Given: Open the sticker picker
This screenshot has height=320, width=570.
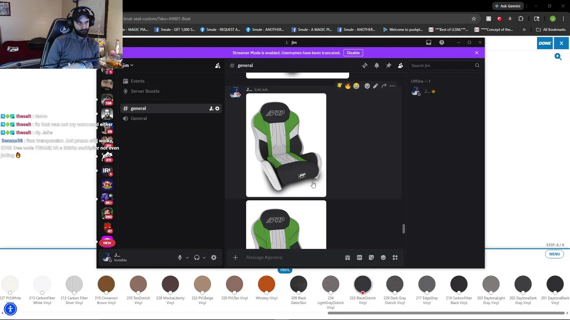Looking at the screenshot, I should (371, 257).
